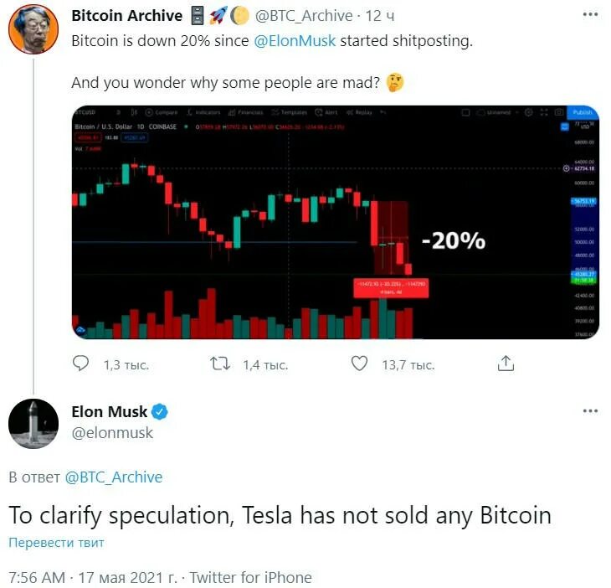This screenshot has width=611, height=588.
Task: Click the thinking face emoji
Action: click(x=396, y=84)
